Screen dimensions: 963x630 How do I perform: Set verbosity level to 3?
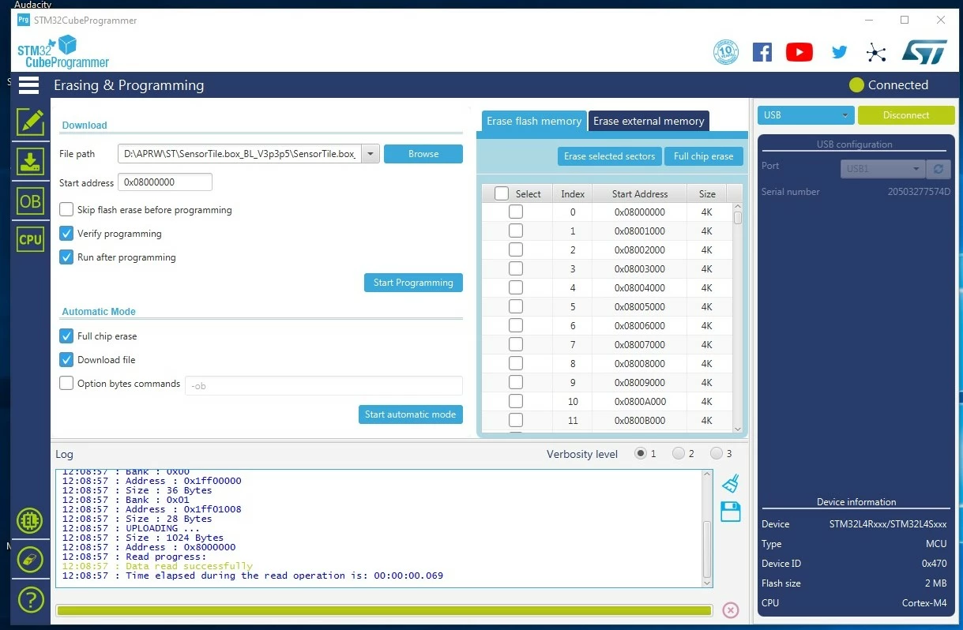(717, 453)
